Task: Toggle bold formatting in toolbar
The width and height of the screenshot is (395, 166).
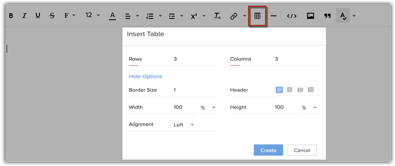Action: click(11, 16)
